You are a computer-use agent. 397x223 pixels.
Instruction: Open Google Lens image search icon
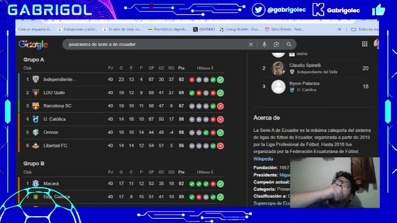276,44
